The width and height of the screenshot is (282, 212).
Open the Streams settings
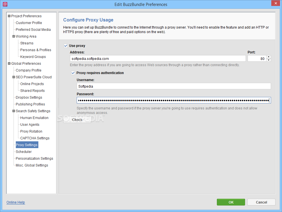(x=27, y=43)
